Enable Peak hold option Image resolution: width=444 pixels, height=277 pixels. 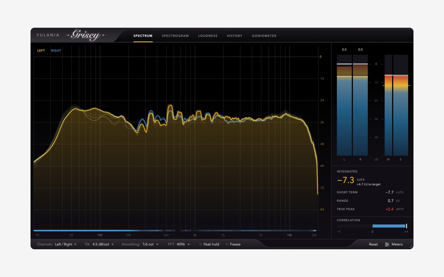pyautogui.click(x=209, y=244)
